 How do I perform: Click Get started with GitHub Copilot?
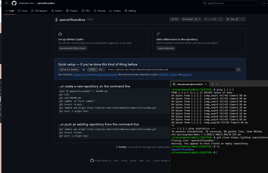(x=73, y=48)
